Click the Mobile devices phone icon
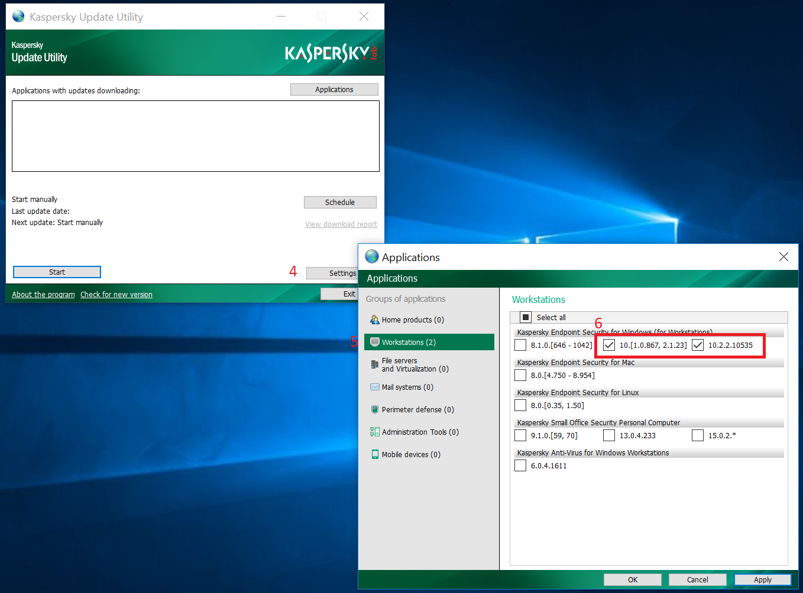The height and width of the screenshot is (593, 803). coord(374,454)
